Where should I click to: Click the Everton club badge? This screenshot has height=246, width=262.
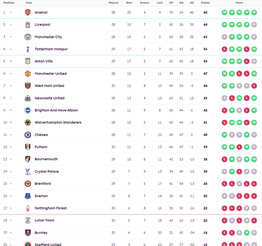pos(28,196)
